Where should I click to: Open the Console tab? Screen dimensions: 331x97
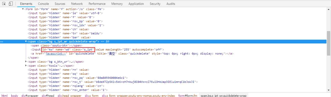[43, 4]
